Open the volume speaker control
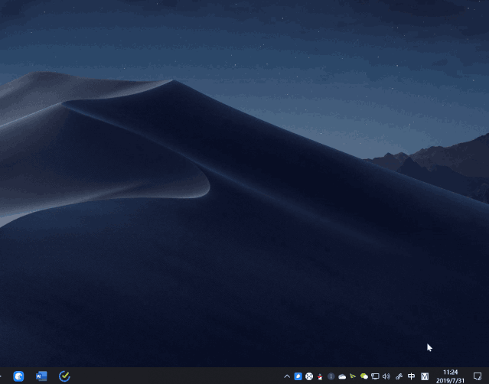This screenshot has height=384, width=489. pos(386,376)
